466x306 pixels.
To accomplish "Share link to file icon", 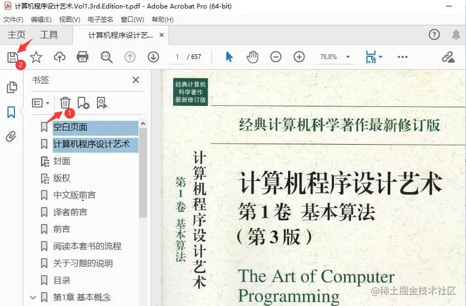I will click(x=448, y=57).
